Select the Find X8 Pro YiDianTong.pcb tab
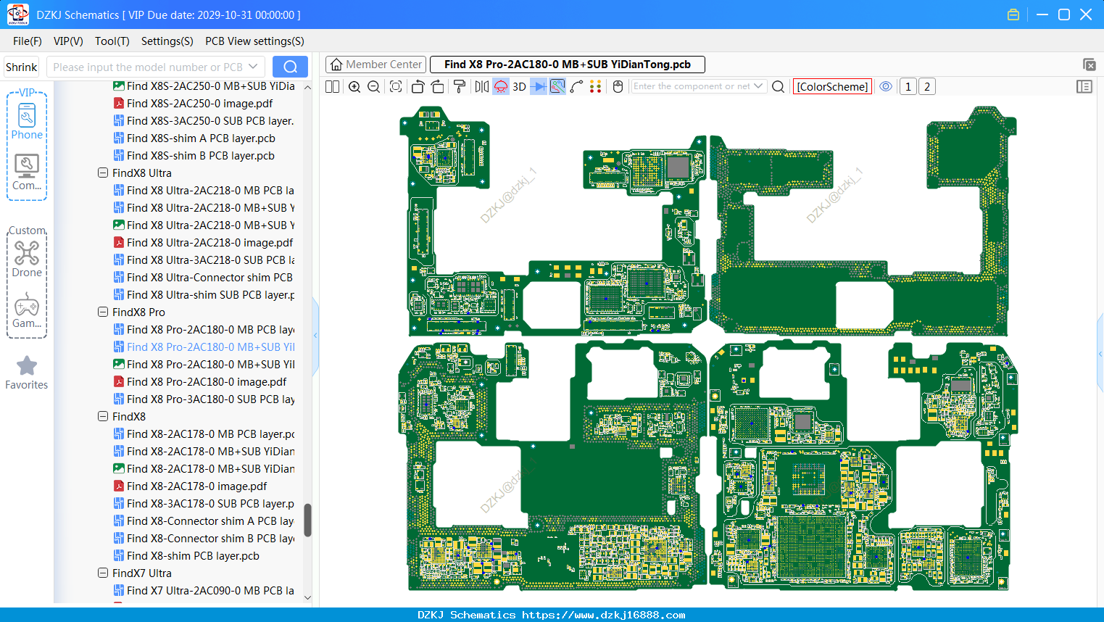The image size is (1104, 622). pyautogui.click(x=568, y=65)
